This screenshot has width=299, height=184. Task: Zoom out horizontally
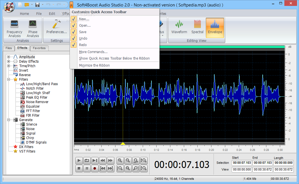[128, 161]
